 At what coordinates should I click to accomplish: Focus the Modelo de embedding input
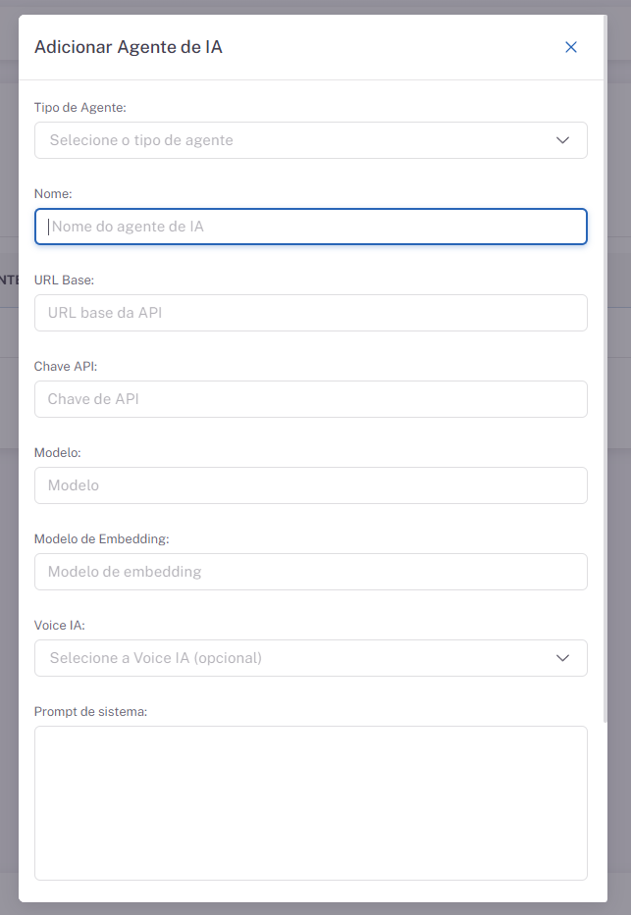(311, 572)
